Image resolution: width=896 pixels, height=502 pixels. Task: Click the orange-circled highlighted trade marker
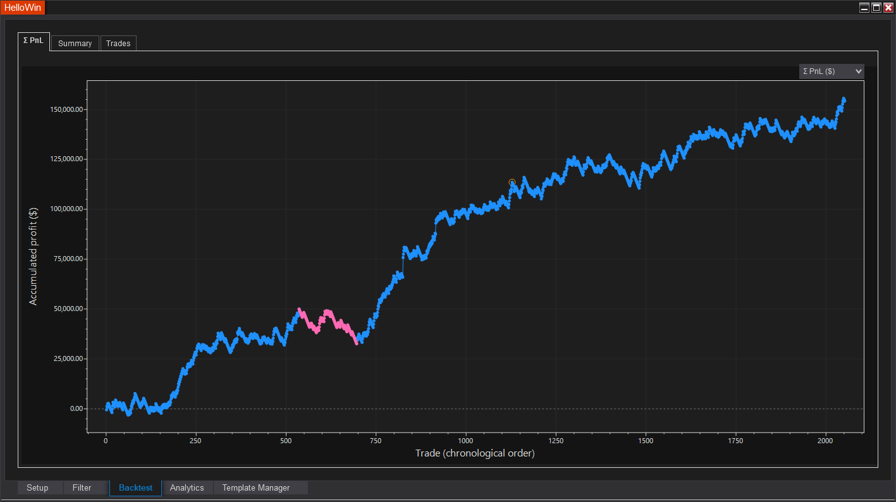pyautogui.click(x=512, y=183)
